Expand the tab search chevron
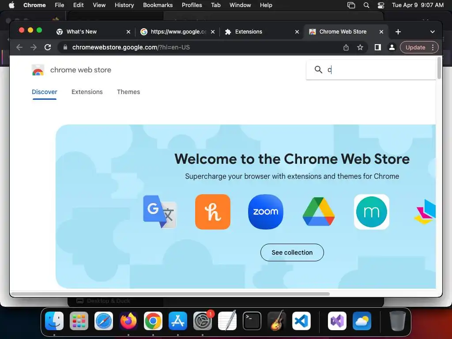The image size is (452, 339). coord(433,32)
